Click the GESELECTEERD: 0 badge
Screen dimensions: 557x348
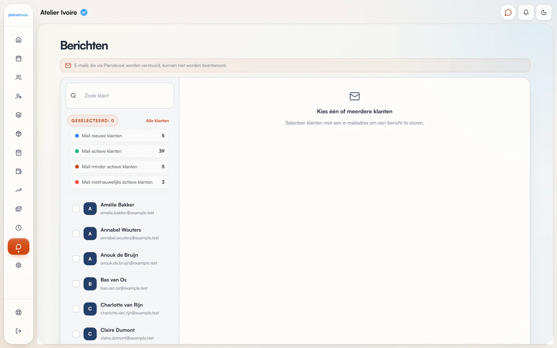93,121
